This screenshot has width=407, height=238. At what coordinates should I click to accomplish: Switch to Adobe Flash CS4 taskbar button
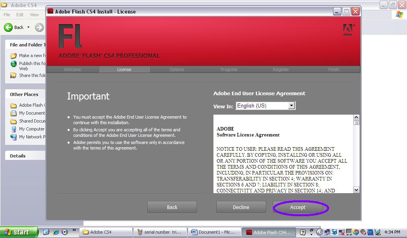point(269,232)
